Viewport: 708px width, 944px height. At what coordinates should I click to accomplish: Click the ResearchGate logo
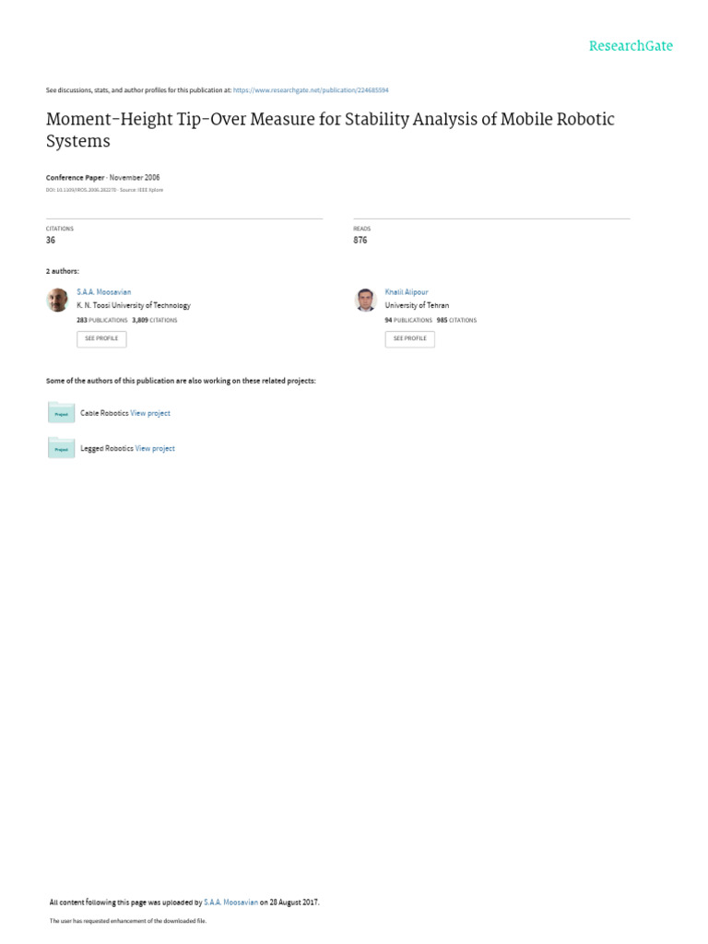(631, 46)
